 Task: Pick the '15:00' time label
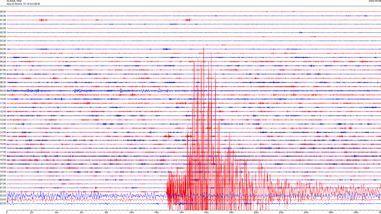(3, 136)
